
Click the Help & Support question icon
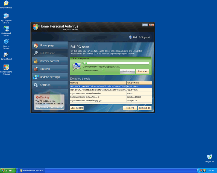131,37
